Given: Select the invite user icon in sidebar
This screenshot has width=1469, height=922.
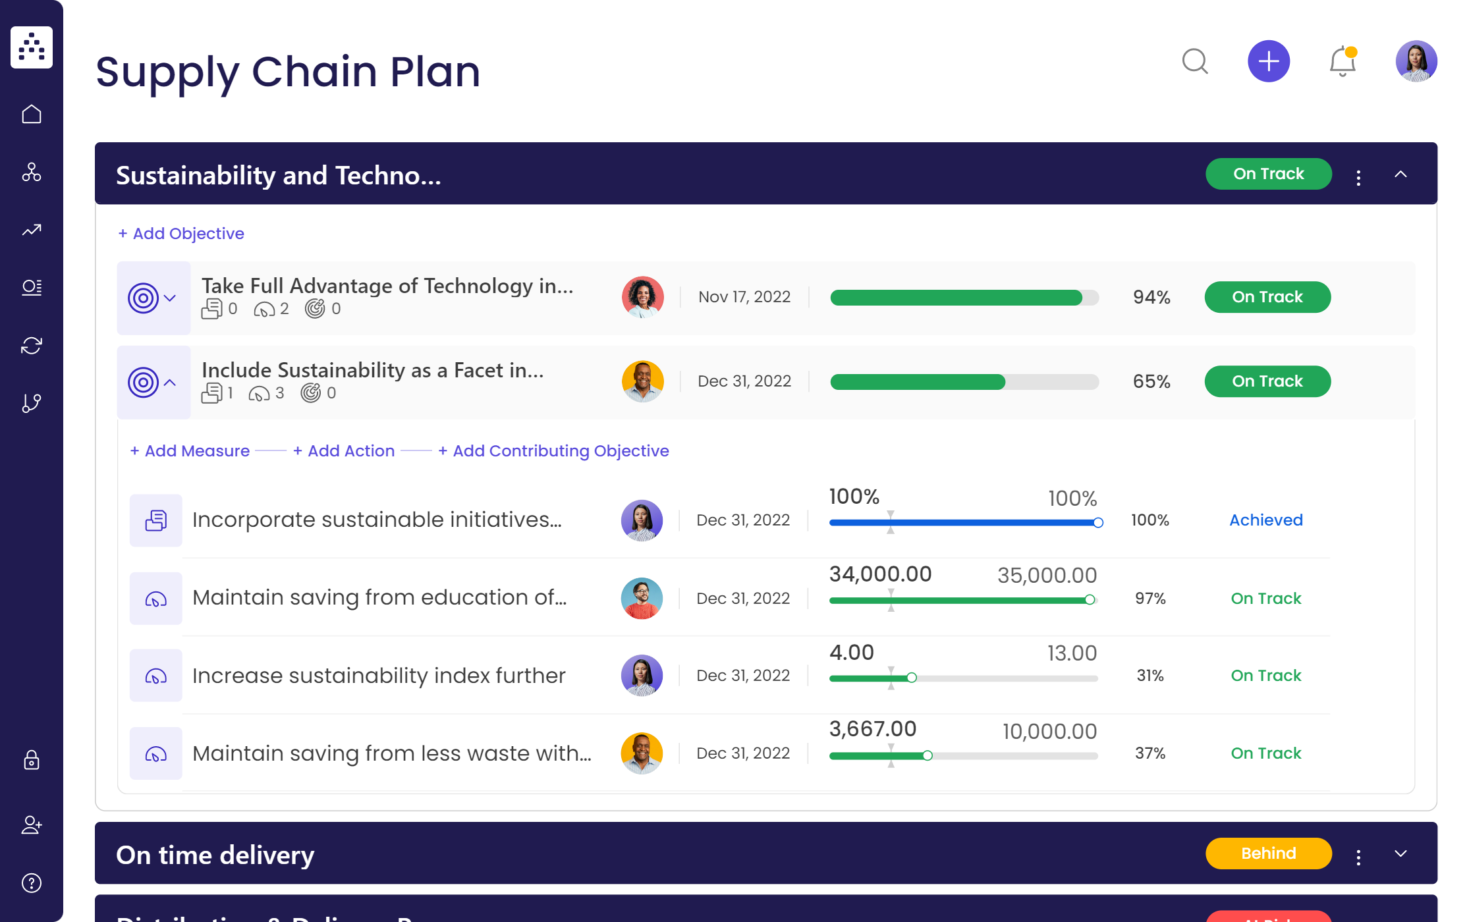Looking at the screenshot, I should (31, 825).
